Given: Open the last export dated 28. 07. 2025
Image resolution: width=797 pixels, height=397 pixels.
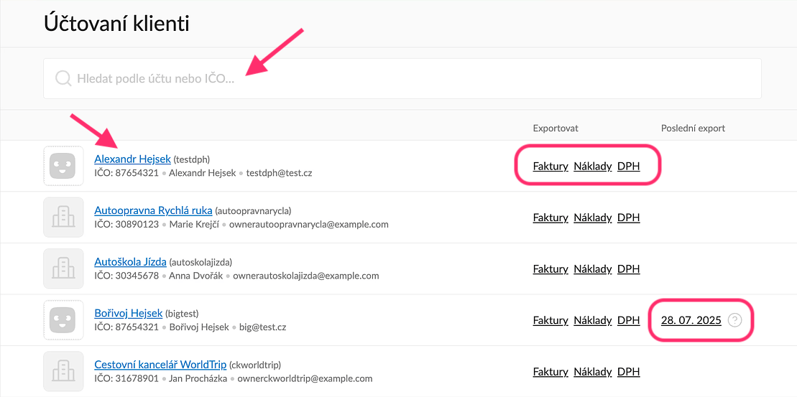Looking at the screenshot, I should (x=691, y=320).
